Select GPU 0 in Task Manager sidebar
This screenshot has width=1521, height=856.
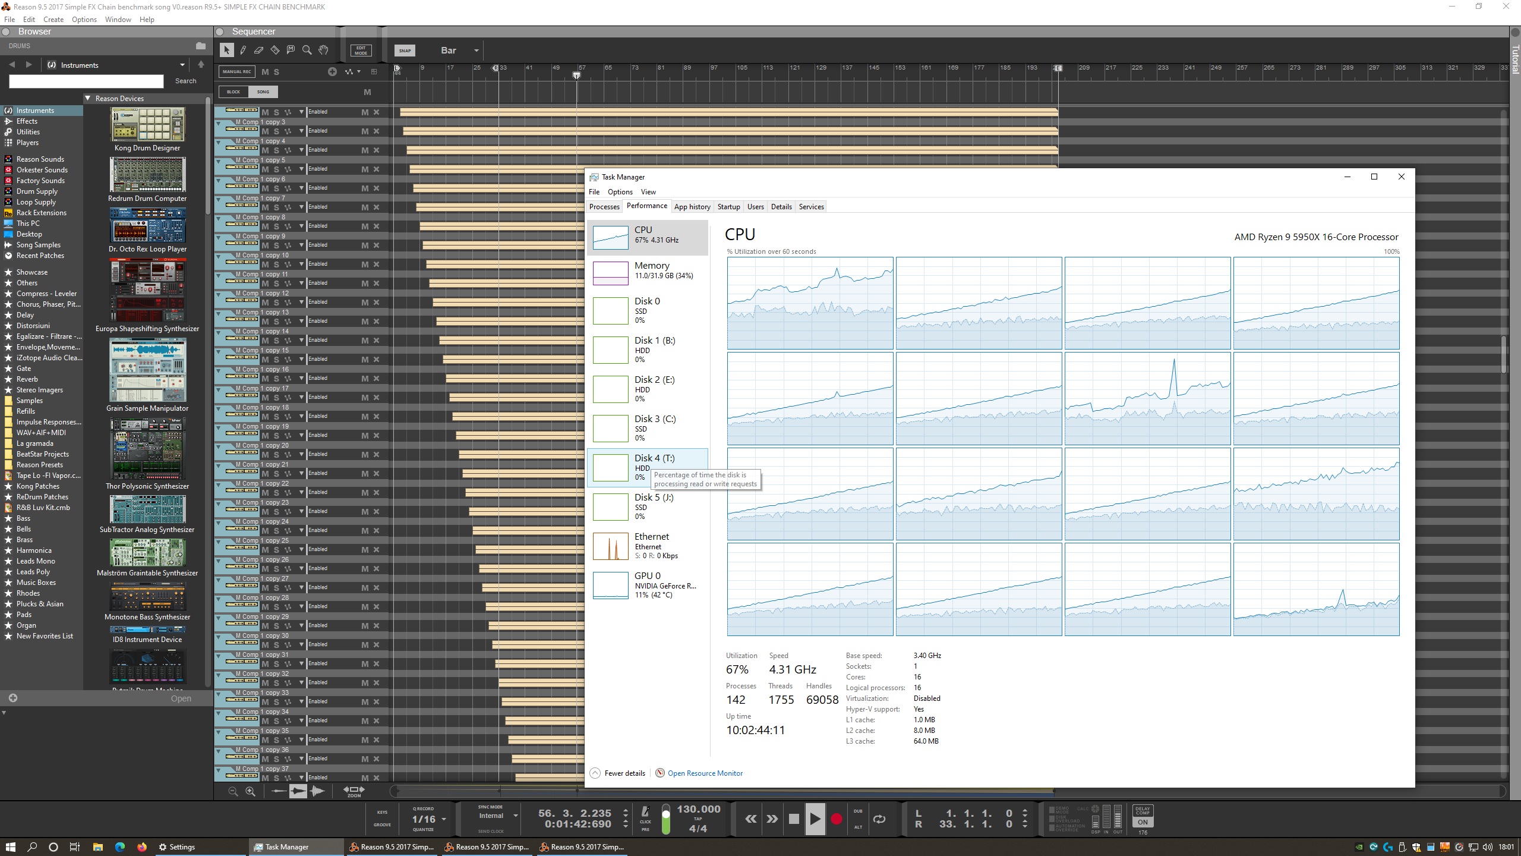click(x=648, y=585)
